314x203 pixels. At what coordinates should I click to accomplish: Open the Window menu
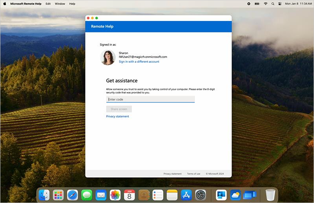(60, 3)
